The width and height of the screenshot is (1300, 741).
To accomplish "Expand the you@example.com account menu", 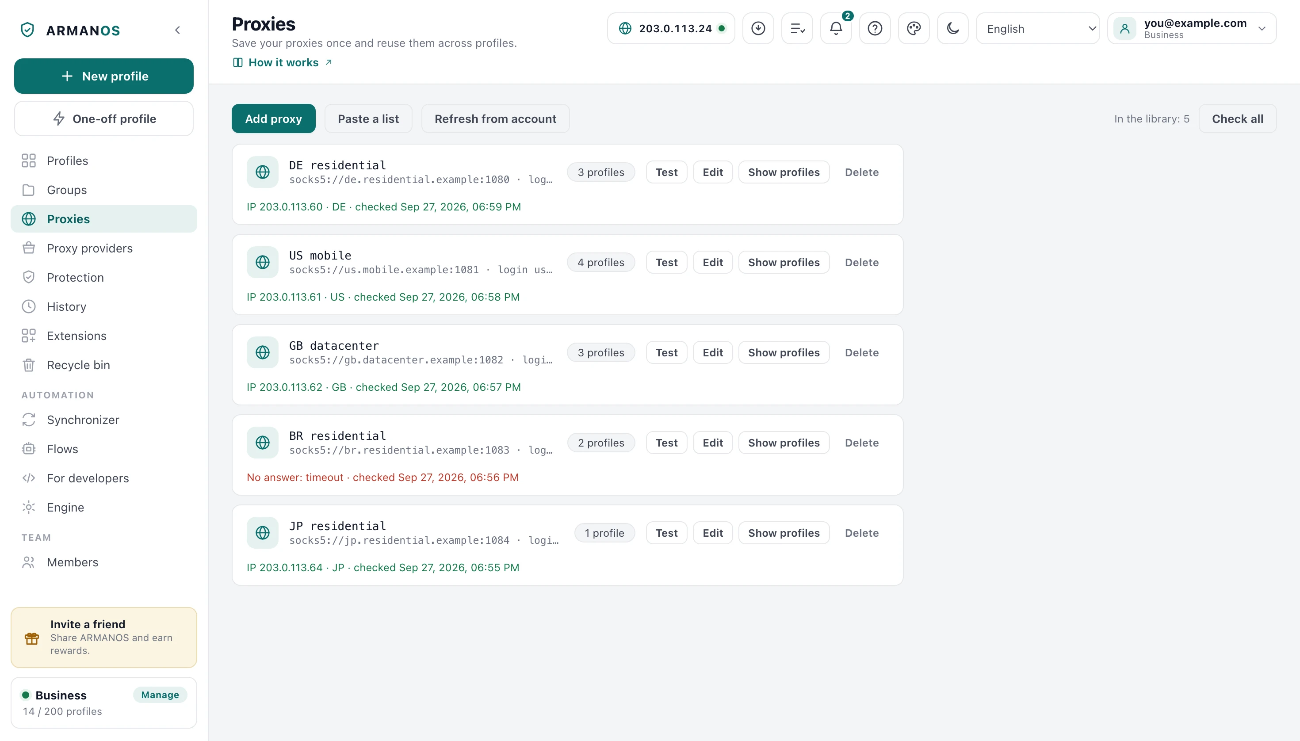I will tap(1192, 28).
